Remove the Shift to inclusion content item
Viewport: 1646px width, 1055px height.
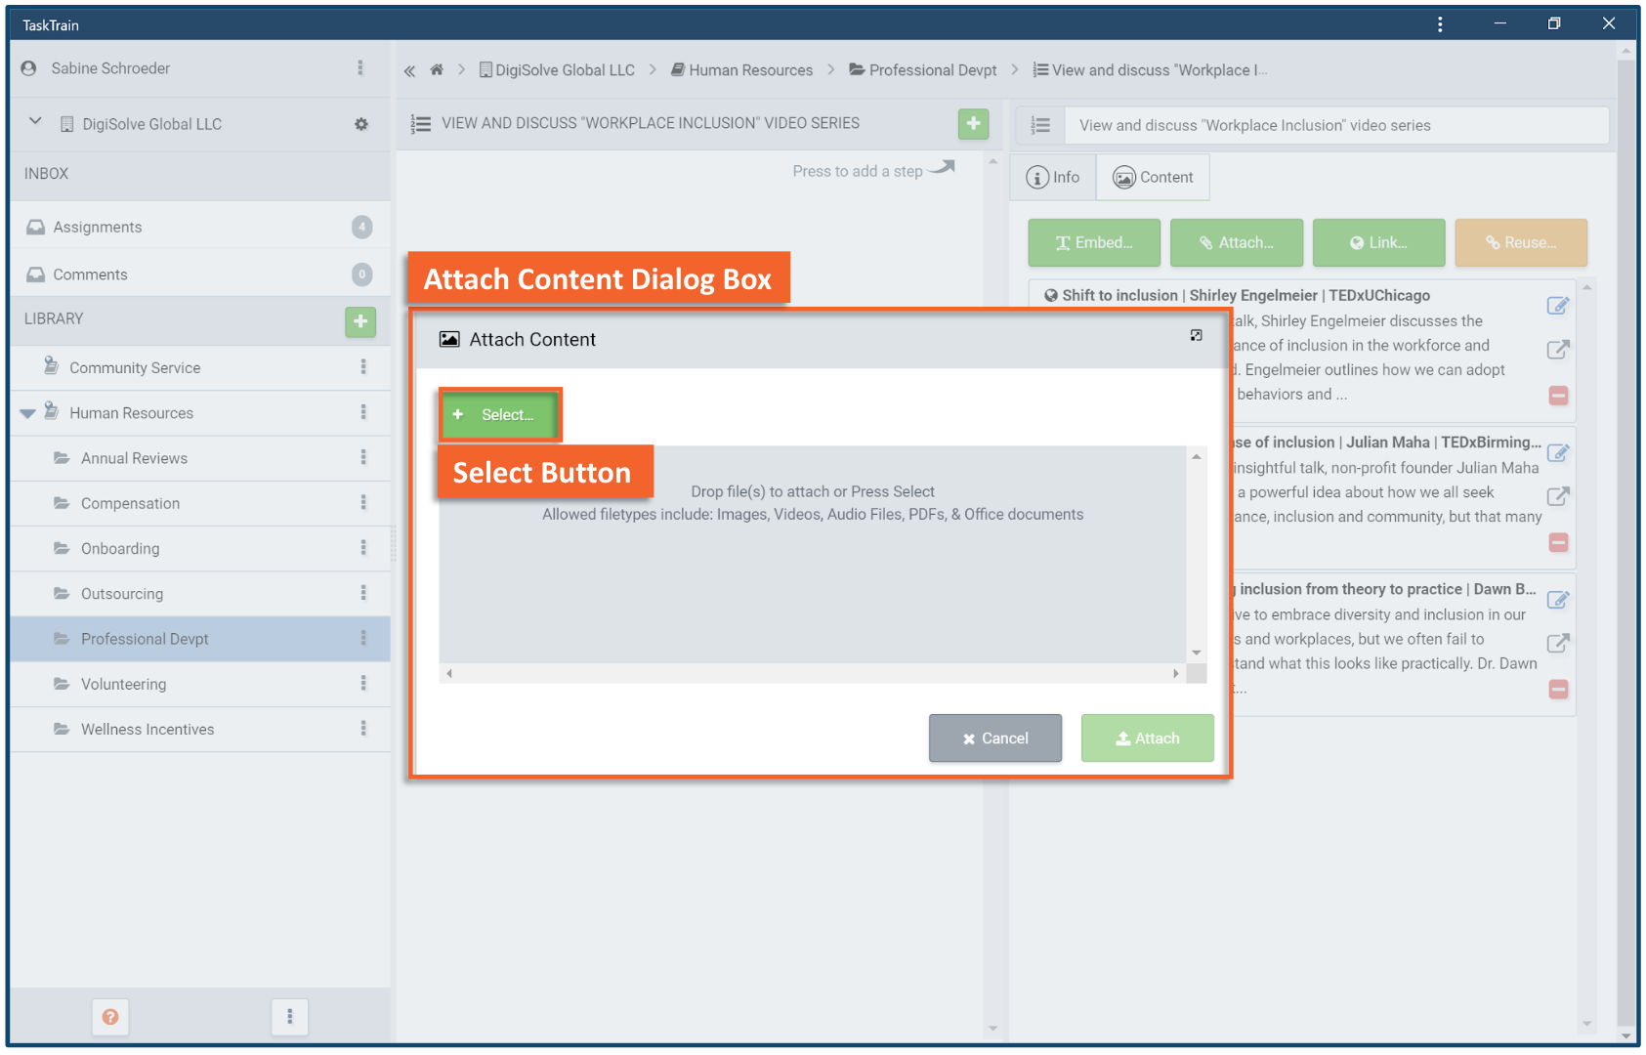coord(1558,396)
